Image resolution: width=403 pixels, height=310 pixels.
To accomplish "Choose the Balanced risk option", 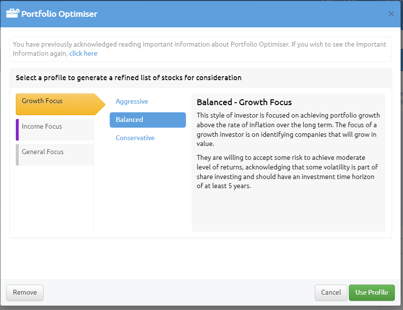I will tap(148, 119).
